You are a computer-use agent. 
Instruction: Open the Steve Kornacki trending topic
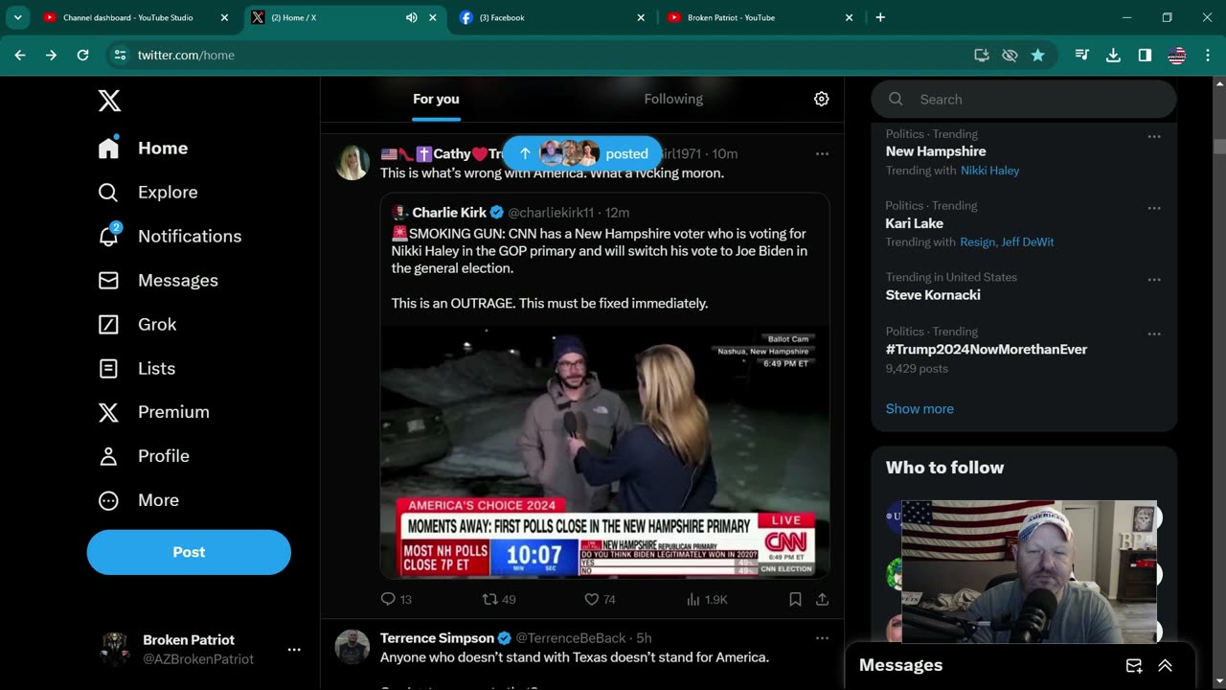tap(933, 295)
